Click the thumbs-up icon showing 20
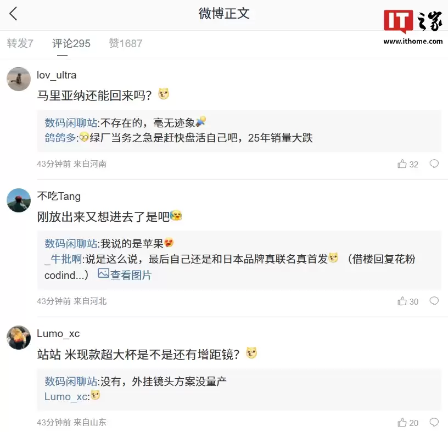The height and width of the screenshot is (432, 448). pos(404,422)
